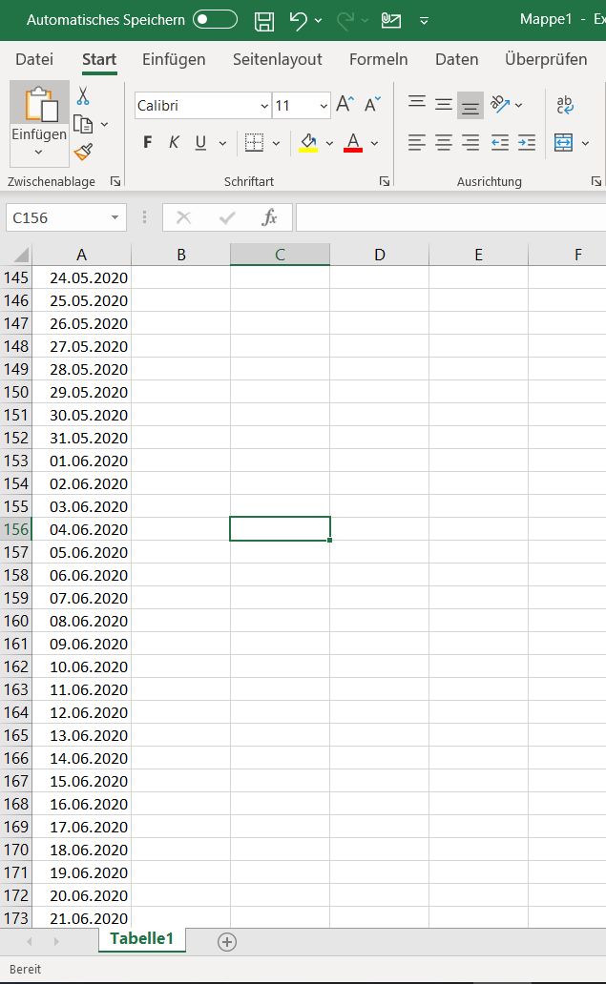Click the top align icon

[417, 103]
